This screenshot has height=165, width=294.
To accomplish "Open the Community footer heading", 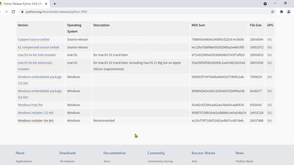I will [x=156, y=153].
